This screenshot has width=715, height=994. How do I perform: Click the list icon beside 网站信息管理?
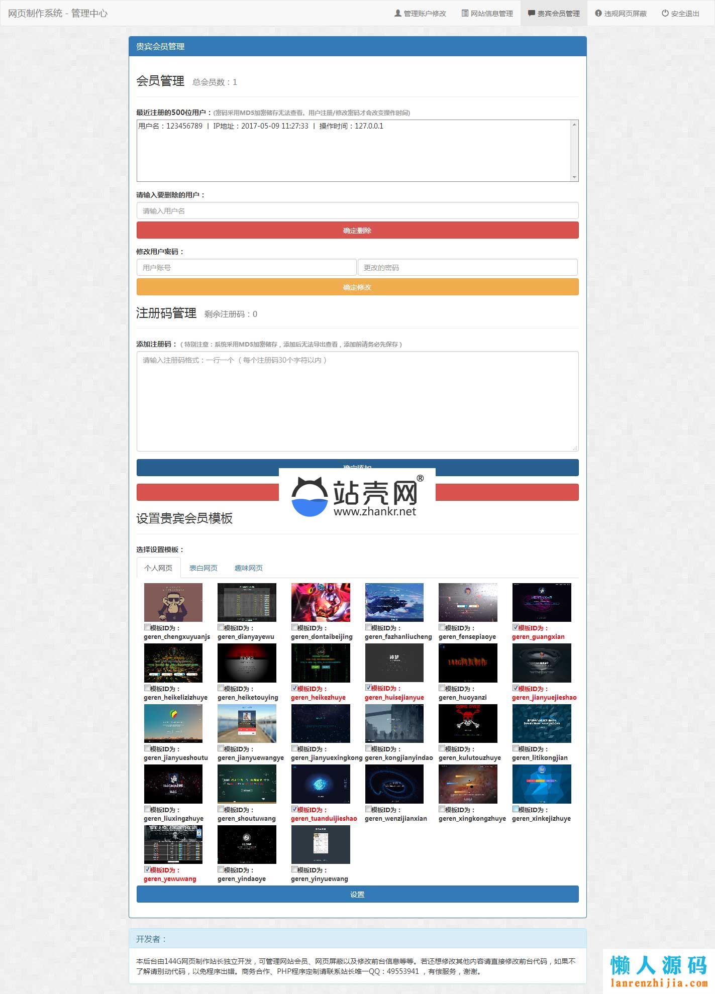point(465,14)
